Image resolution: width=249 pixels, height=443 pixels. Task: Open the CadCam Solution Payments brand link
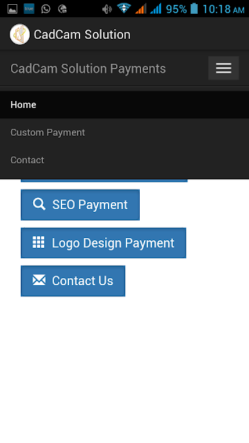click(88, 69)
